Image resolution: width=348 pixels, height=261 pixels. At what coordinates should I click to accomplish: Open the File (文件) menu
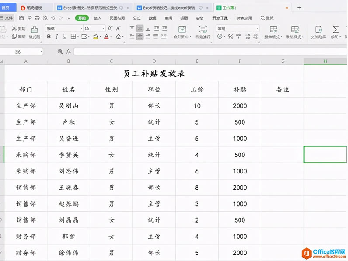tap(7, 18)
